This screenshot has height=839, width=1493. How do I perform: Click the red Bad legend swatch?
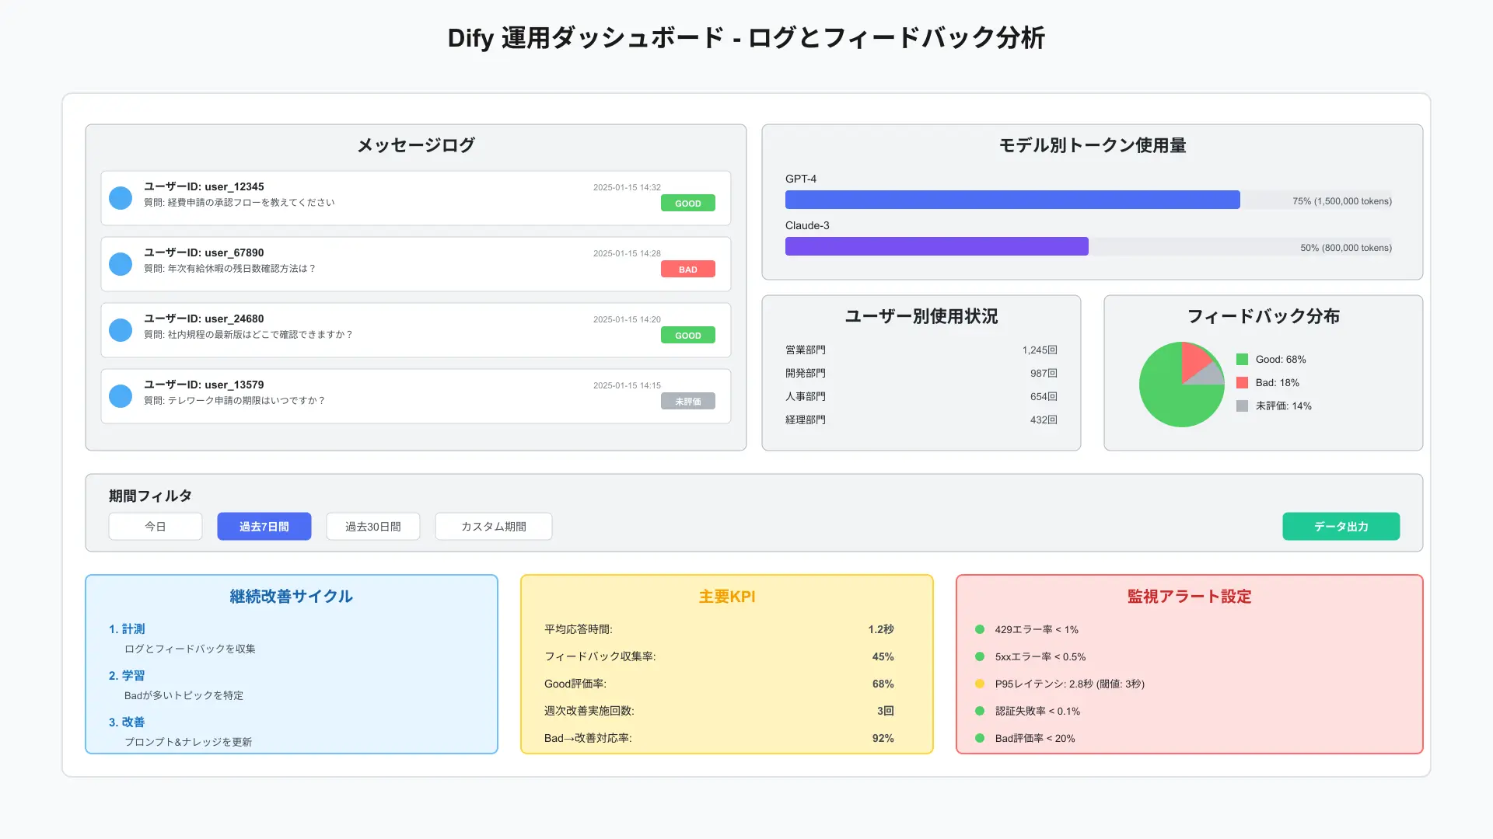click(x=1242, y=383)
